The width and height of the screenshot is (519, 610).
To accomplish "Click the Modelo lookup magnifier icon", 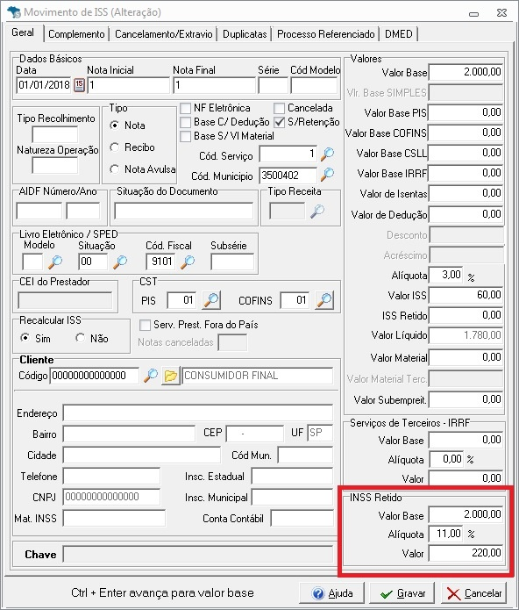I will 55,262.
